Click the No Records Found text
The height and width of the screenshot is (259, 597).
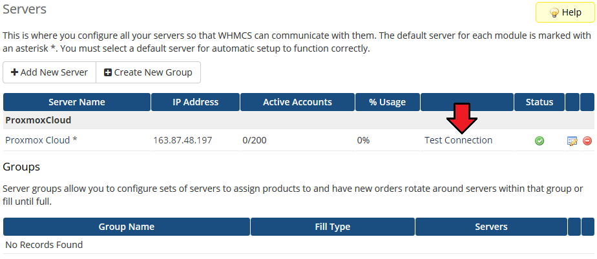(44, 245)
